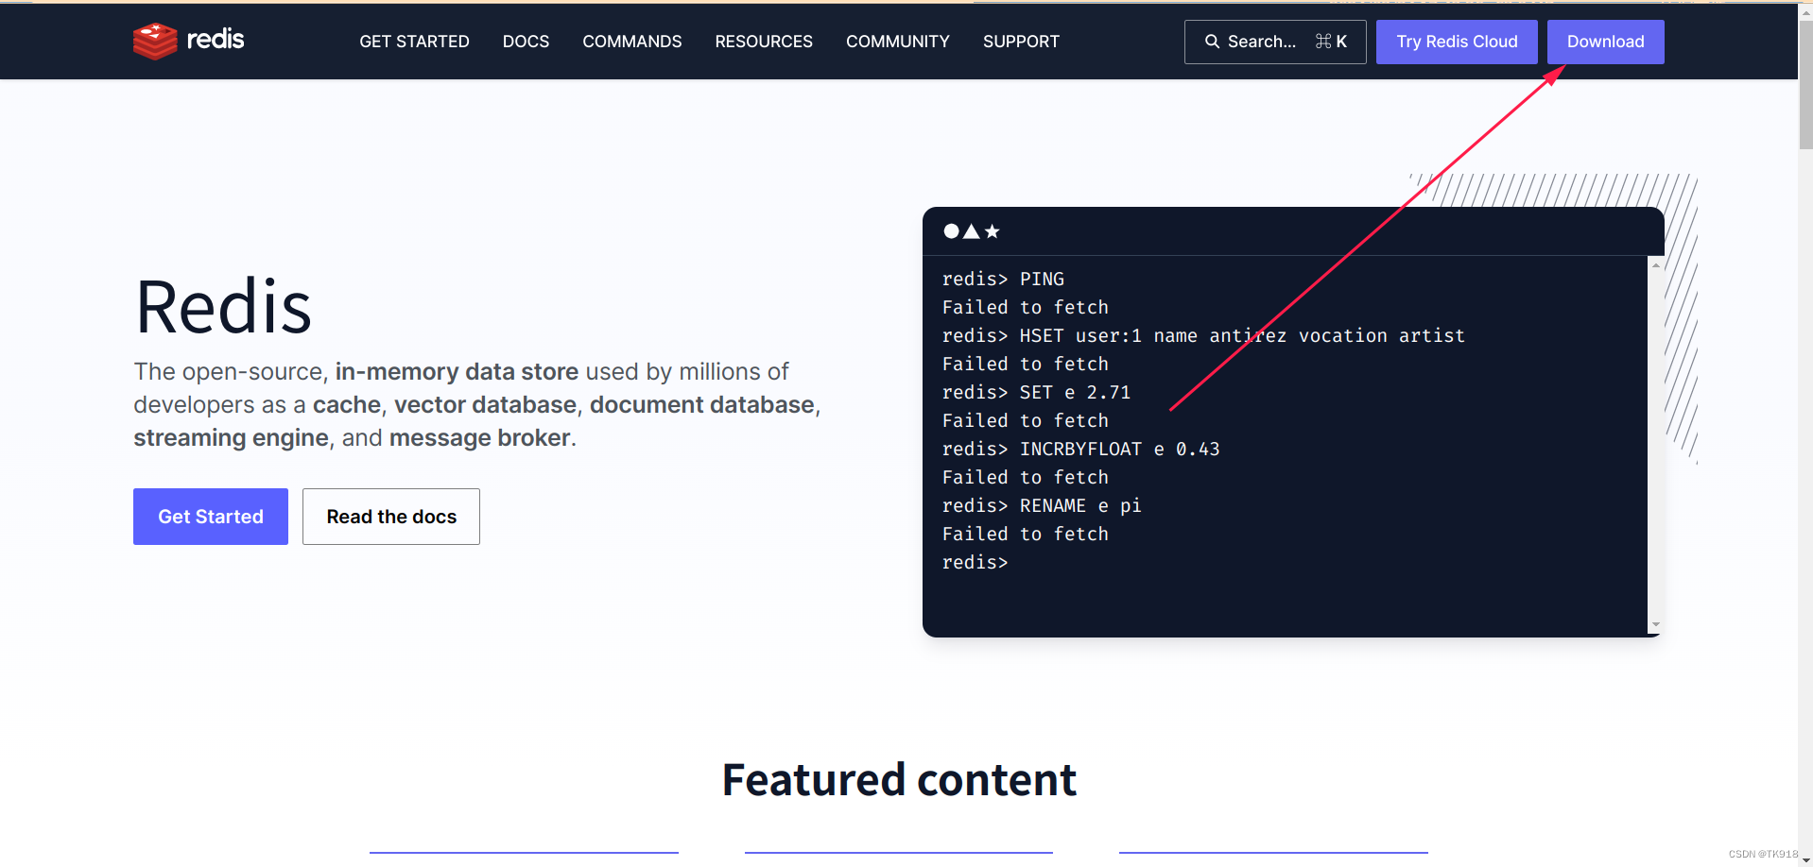Click the 'streaming engine' bold text

click(x=231, y=437)
